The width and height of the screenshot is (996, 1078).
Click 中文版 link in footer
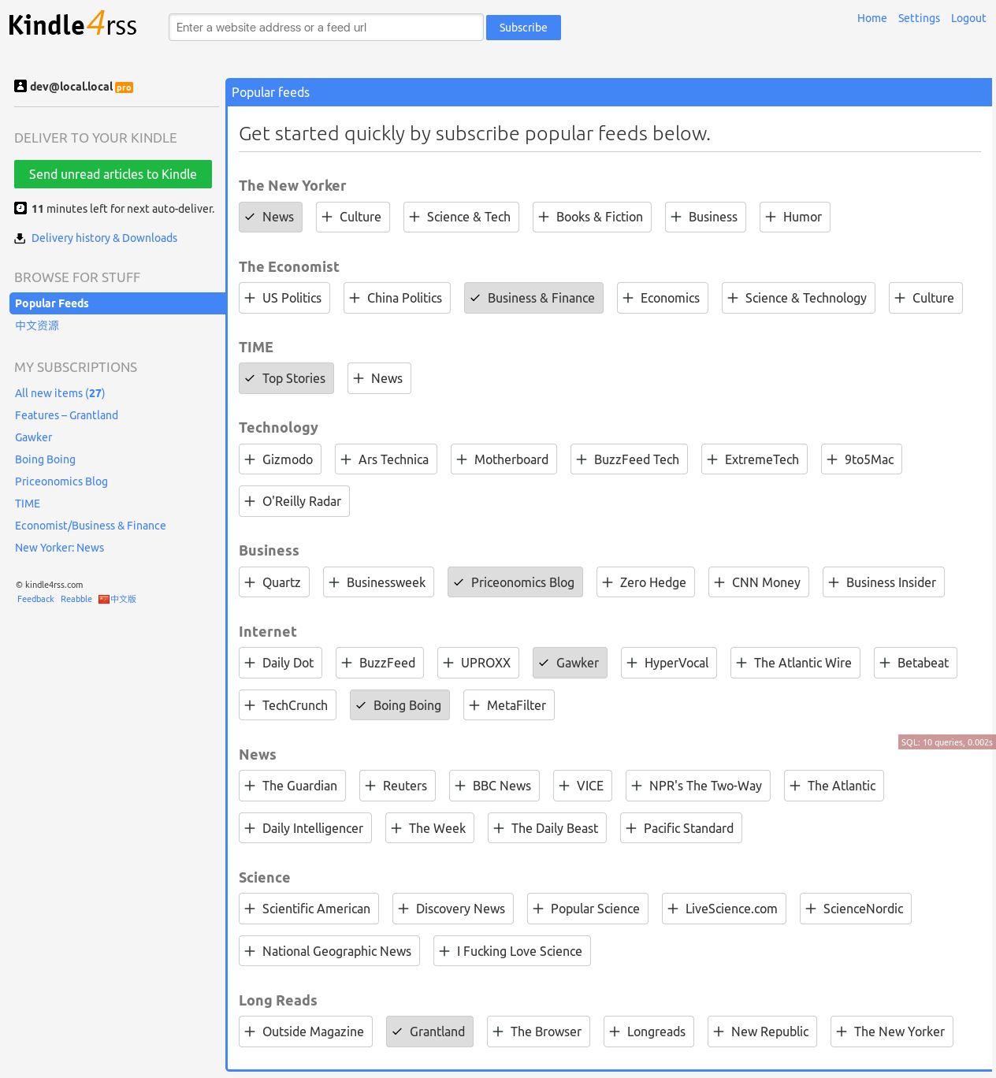tap(123, 599)
